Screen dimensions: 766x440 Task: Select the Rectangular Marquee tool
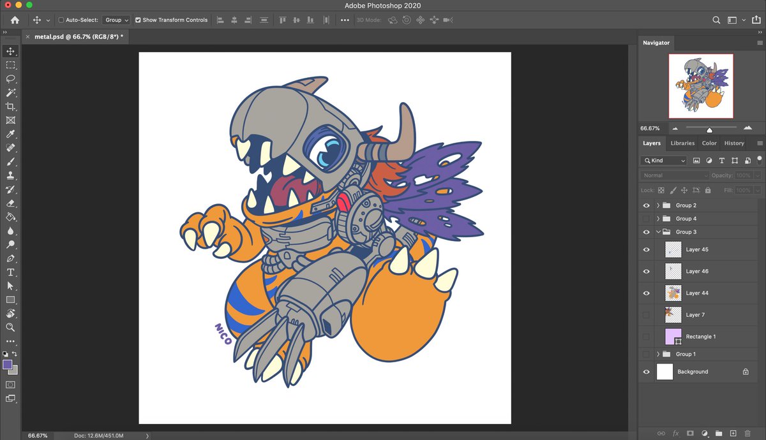click(x=10, y=65)
